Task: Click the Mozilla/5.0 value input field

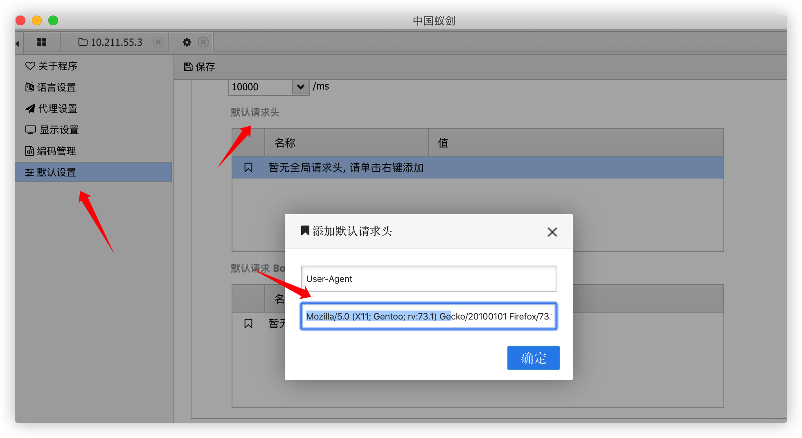Action: click(x=428, y=316)
